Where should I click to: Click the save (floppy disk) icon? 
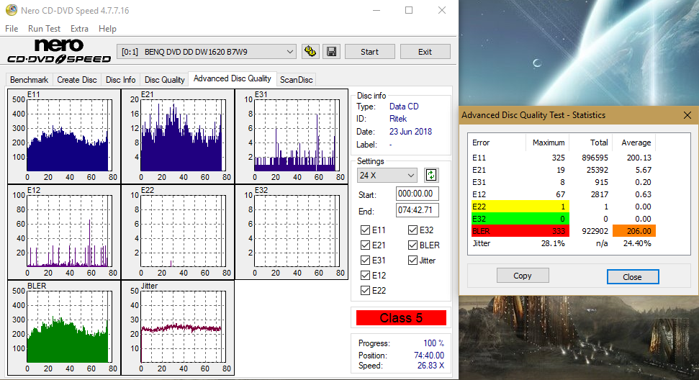click(332, 52)
